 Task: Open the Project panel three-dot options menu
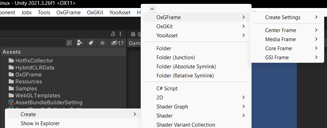pyautogui.click(x=120, y=34)
